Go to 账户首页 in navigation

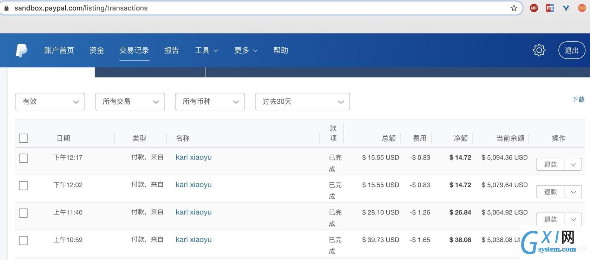[59, 50]
